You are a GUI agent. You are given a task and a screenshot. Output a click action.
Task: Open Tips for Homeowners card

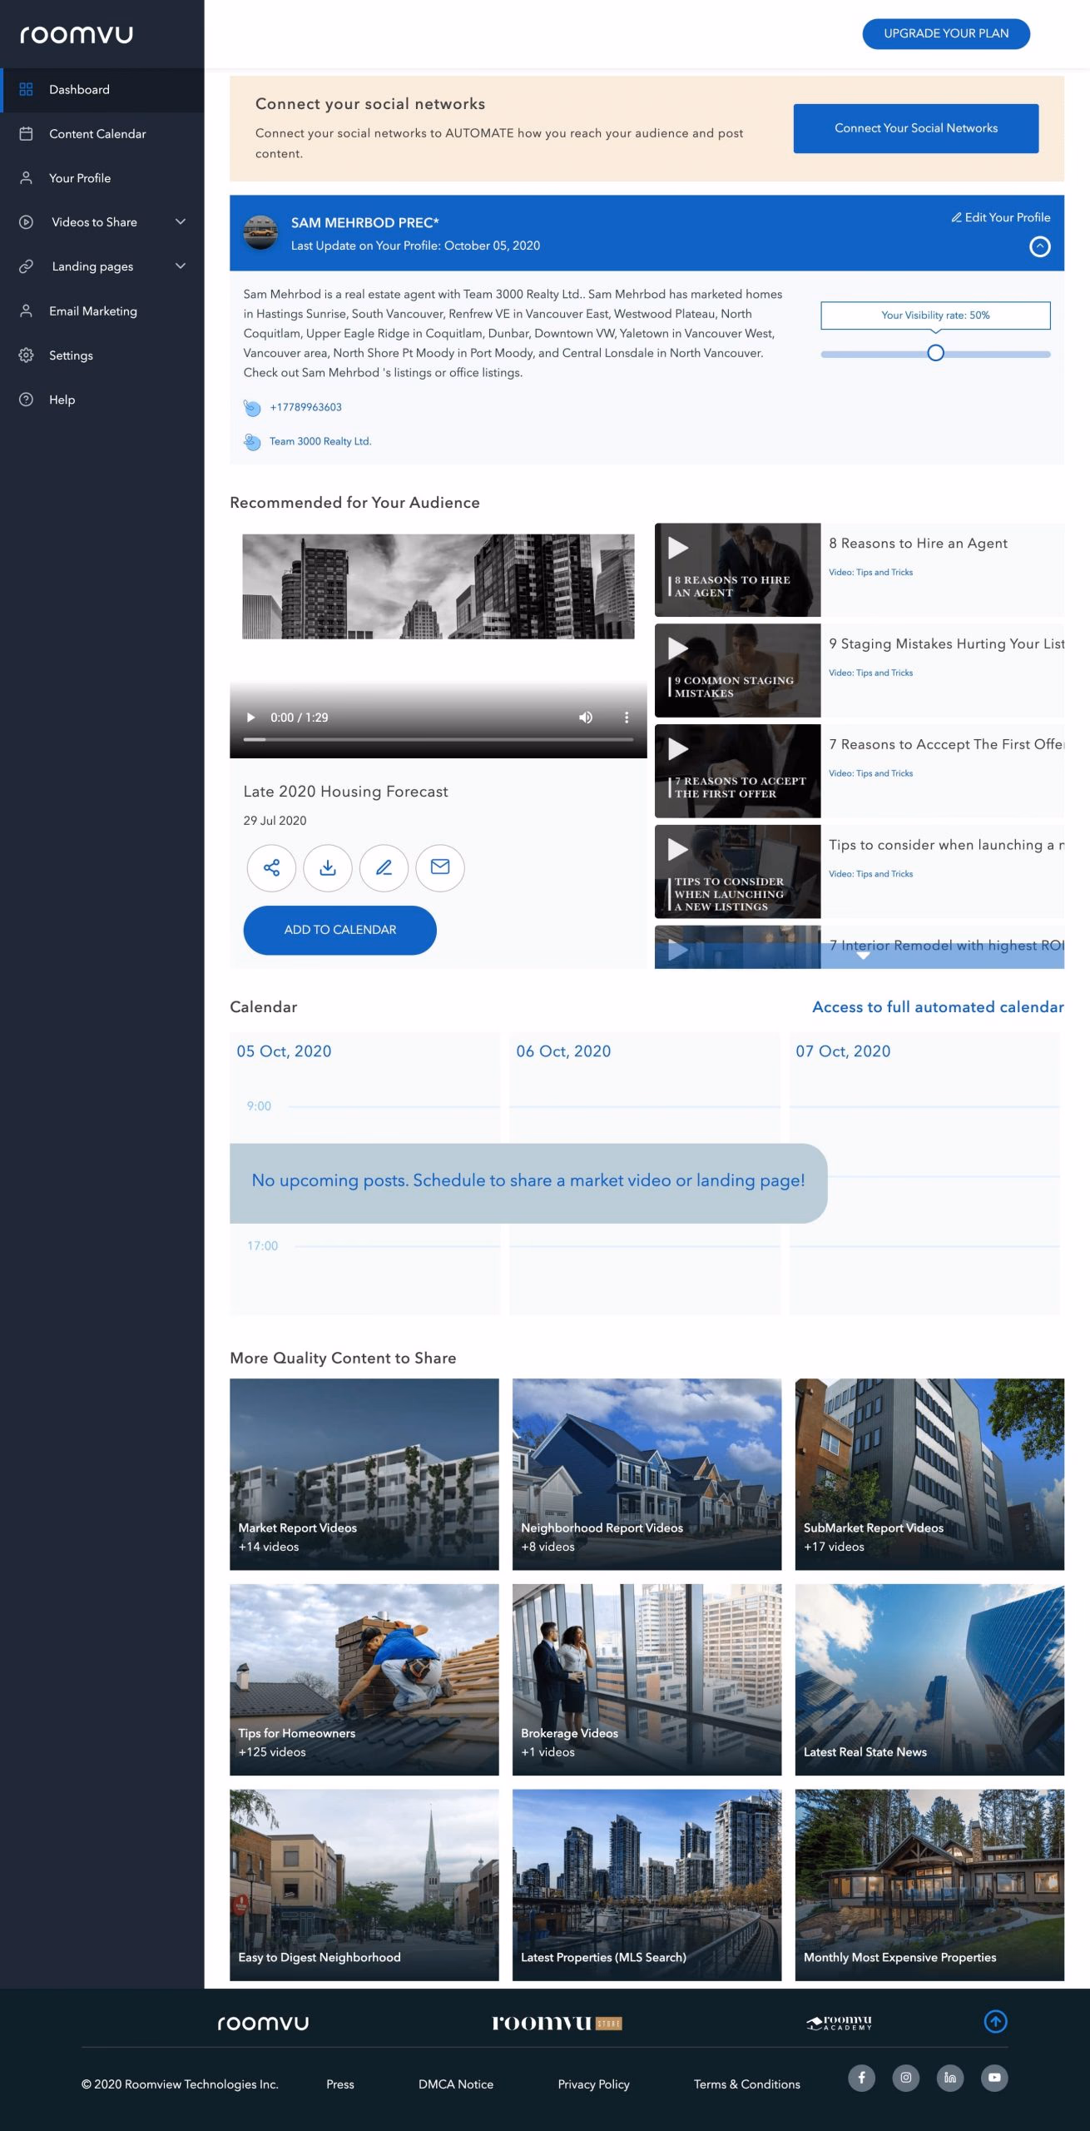click(364, 1680)
